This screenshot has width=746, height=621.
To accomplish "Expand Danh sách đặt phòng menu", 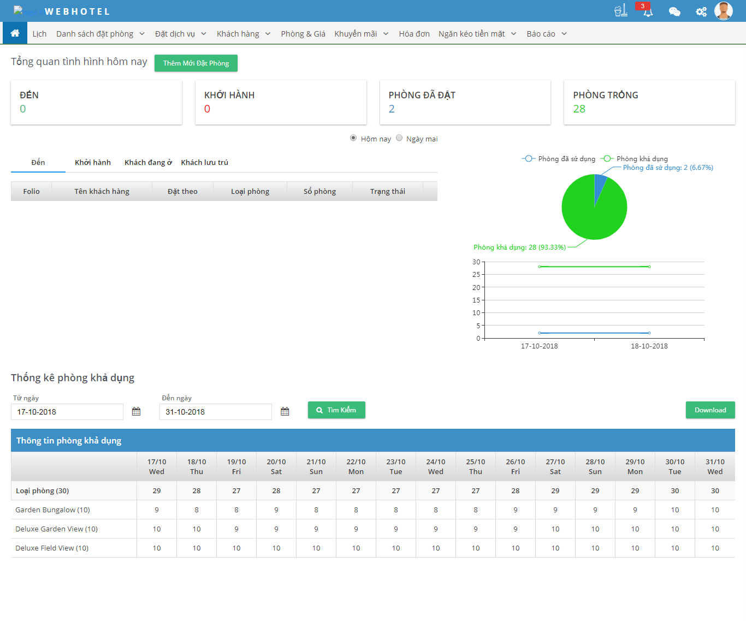I will point(100,34).
